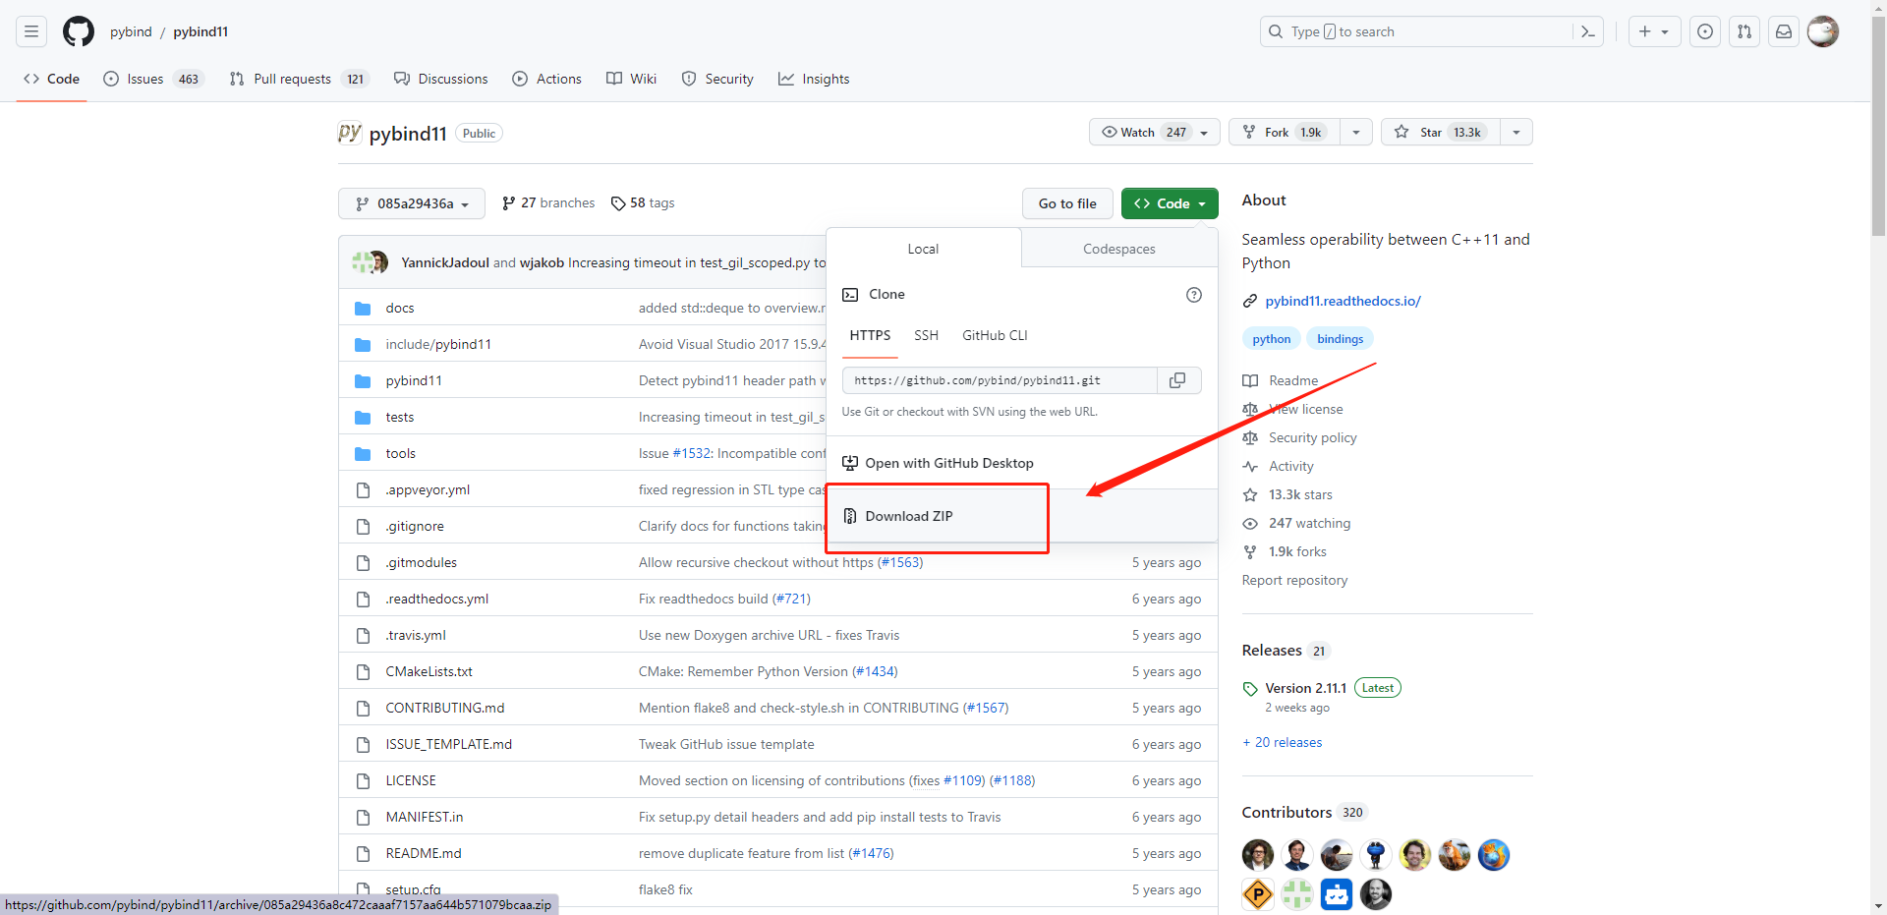The height and width of the screenshot is (915, 1887).
Task: Click the Go to file button
Action: [x=1067, y=203]
